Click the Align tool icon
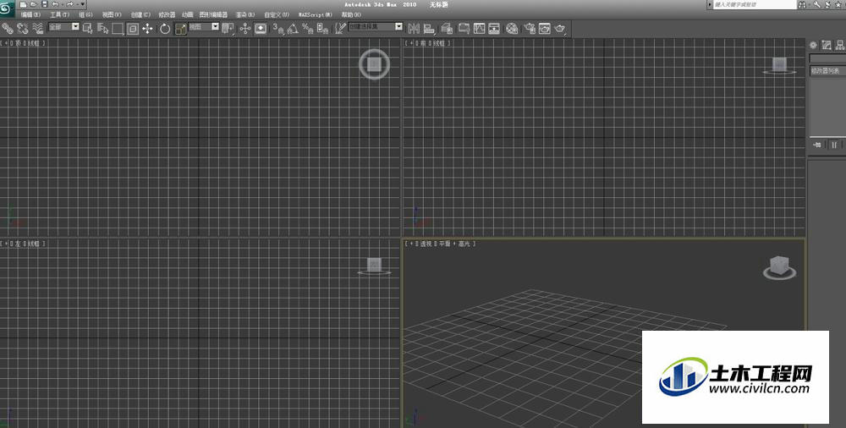Image resolution: width=846 pixels, height=428 pixels. [x=429, y=28]
